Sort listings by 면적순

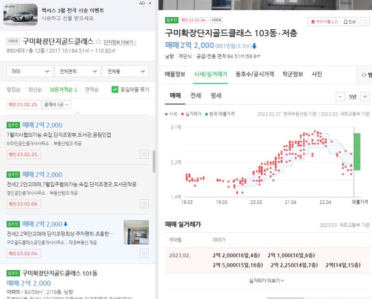(92, 90)
